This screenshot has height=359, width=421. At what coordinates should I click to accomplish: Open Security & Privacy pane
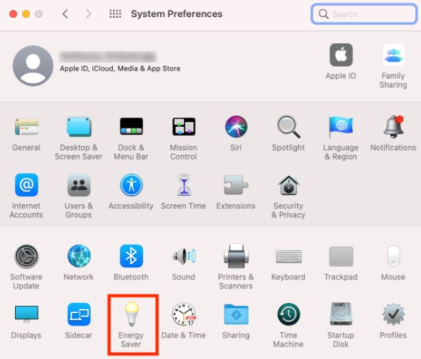click(x=288, y=185)
